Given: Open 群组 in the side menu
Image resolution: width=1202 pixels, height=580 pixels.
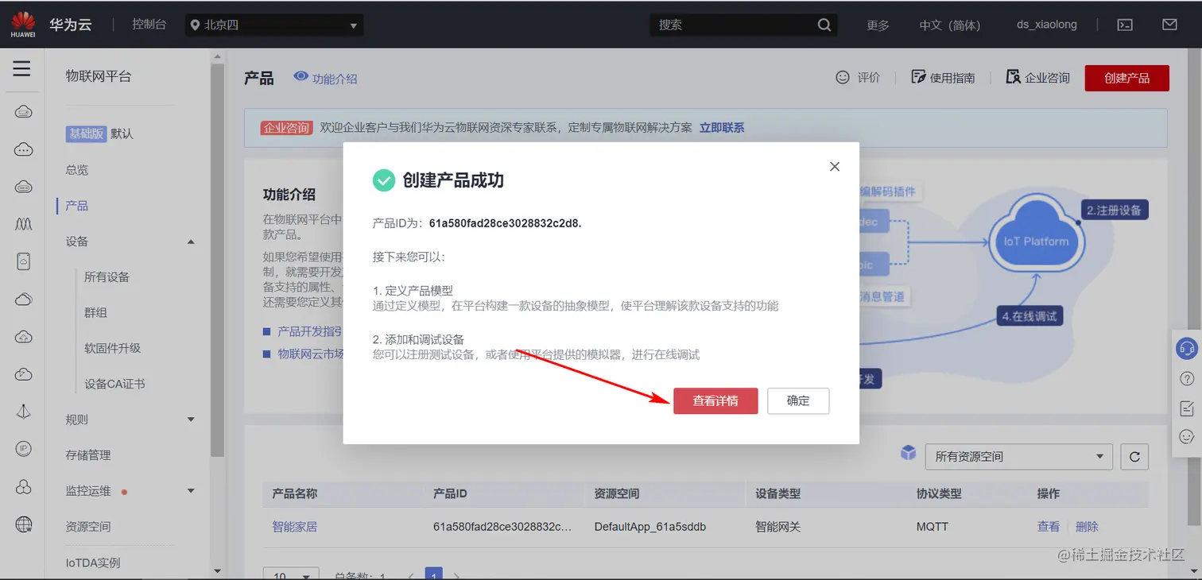Looking at the screenshot, I should pos(95,313).
